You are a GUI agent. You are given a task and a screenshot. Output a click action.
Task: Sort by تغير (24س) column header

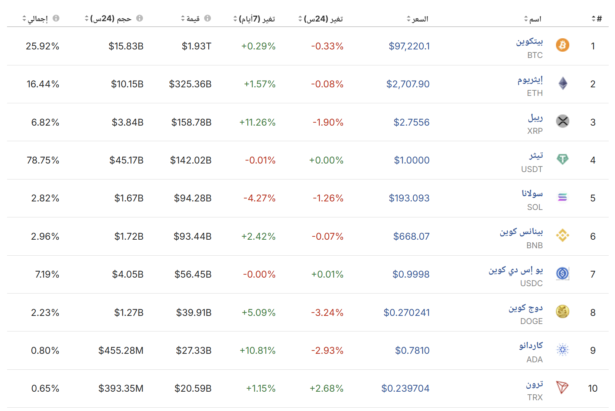[x=320, y=19]
